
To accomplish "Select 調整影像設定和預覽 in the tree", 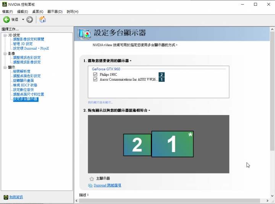I will tap(29, 39).
